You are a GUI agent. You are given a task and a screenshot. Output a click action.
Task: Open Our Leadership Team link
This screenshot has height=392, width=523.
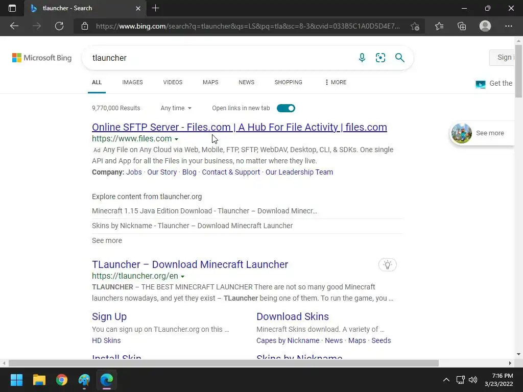[x=299, y=172]
